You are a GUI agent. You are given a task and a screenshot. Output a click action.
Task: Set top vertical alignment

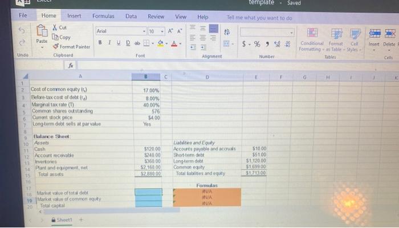(x=193, y=28)
